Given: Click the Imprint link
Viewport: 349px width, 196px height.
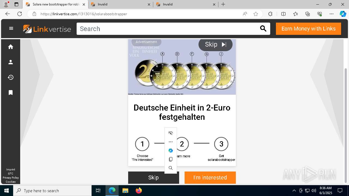Looking at the screenshot, I should [11, 170].
